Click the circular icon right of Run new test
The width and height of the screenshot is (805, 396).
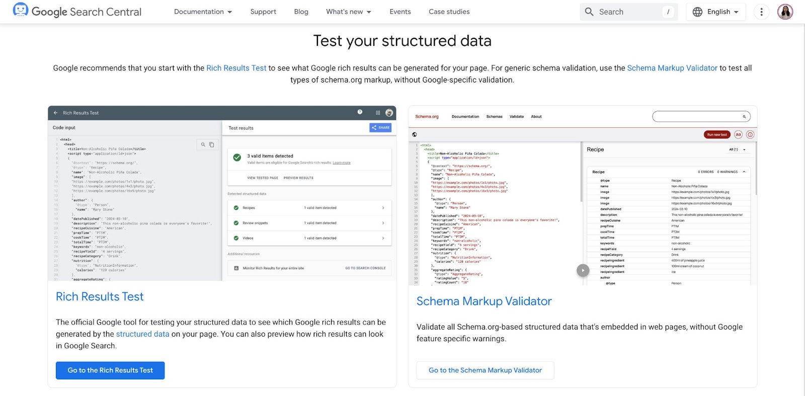tap(738, 134)
